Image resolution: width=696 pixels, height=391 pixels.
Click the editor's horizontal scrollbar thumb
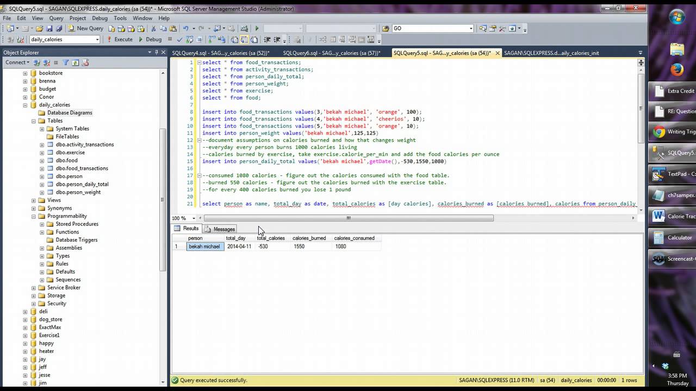[348, 218]
